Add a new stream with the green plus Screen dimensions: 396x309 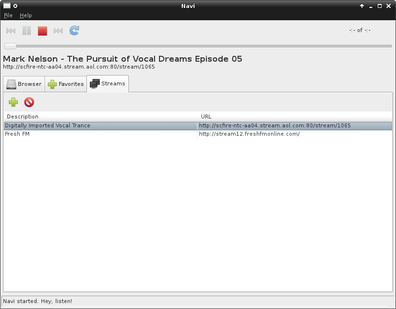pos(13,102)
